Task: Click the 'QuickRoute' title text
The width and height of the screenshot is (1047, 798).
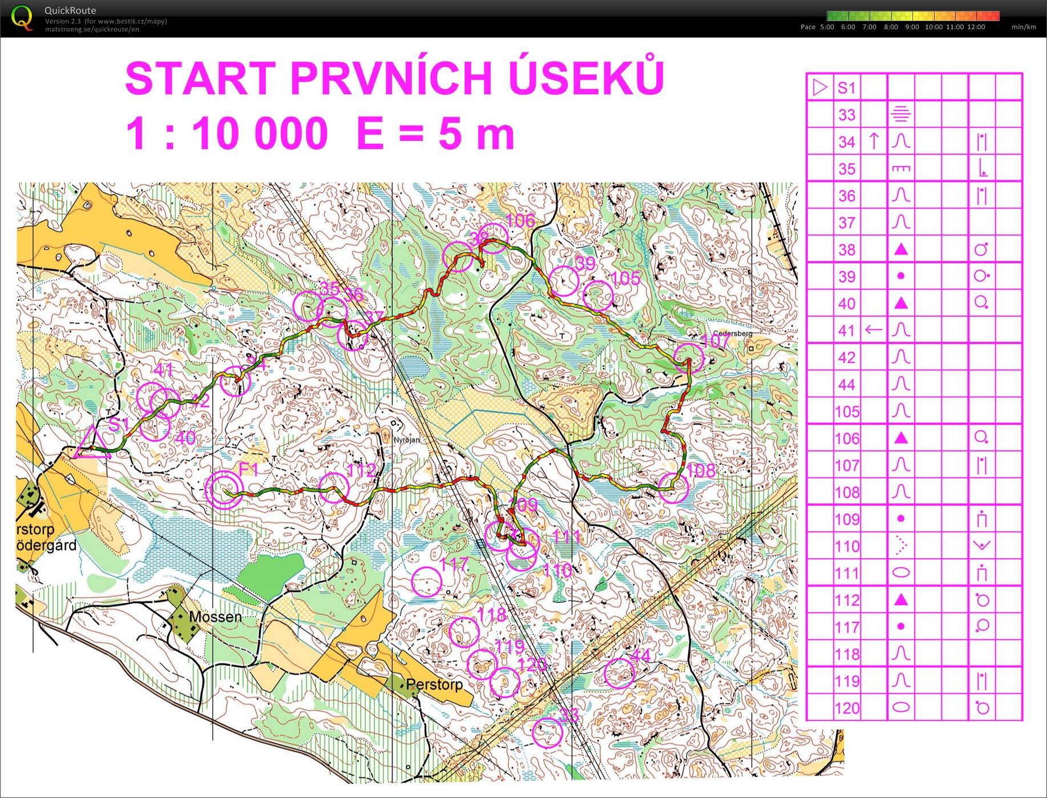Action: click(x=70, y=10)
